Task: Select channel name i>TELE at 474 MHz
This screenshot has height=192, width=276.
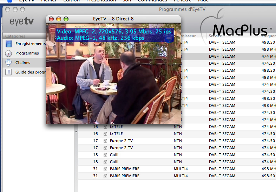Action: coord(116,127)
